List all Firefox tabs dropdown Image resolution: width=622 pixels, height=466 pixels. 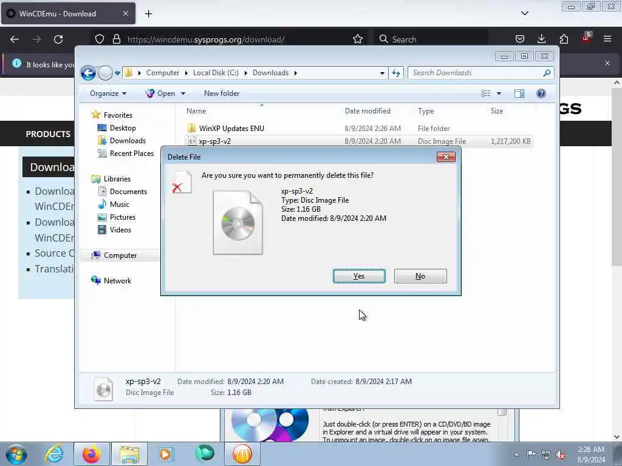click(524, 13)
